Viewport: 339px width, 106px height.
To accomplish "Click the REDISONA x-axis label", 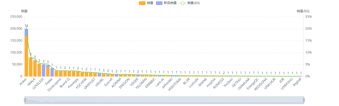I will point(261,85).
